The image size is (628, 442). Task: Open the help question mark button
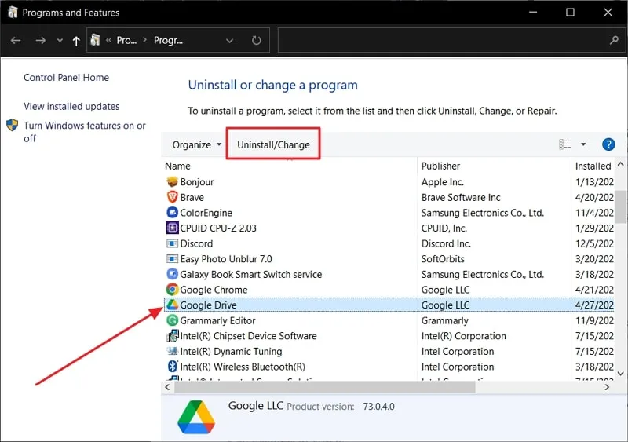(x=608, y=144)
